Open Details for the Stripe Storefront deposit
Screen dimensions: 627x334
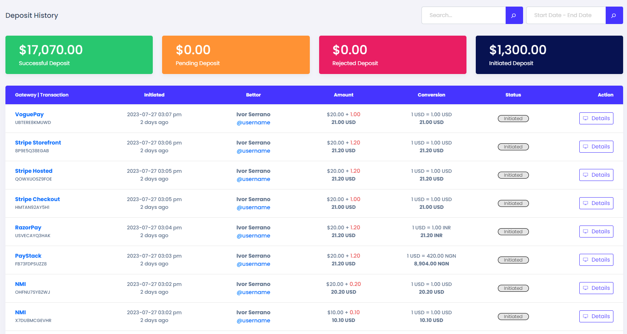click(596, 147)
